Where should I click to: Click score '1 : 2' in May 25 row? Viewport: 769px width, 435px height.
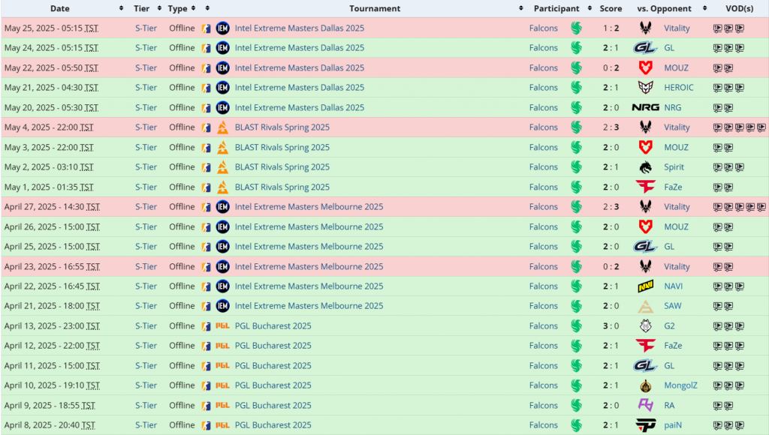[x=611, y=28]
